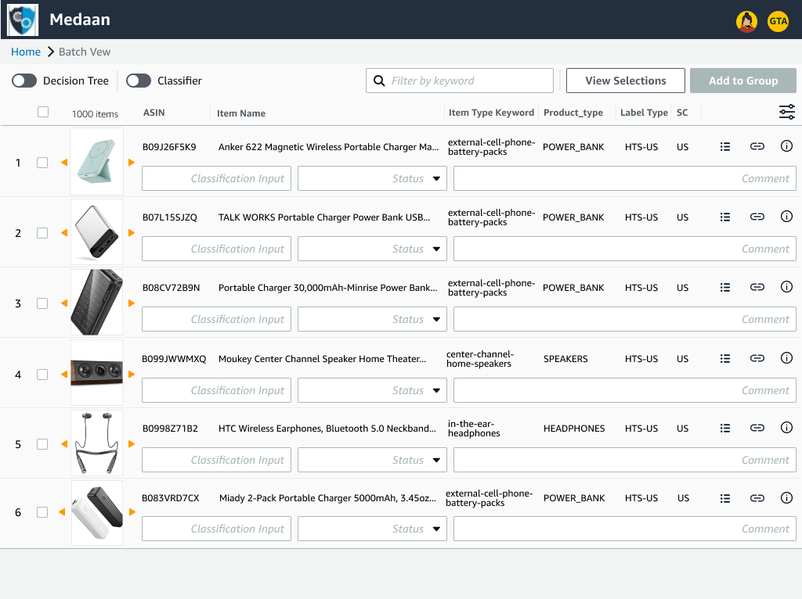The height and width of the screenshot is (599, 802).
Task: Open the support agent avatar icon
Action: point(746,21)
